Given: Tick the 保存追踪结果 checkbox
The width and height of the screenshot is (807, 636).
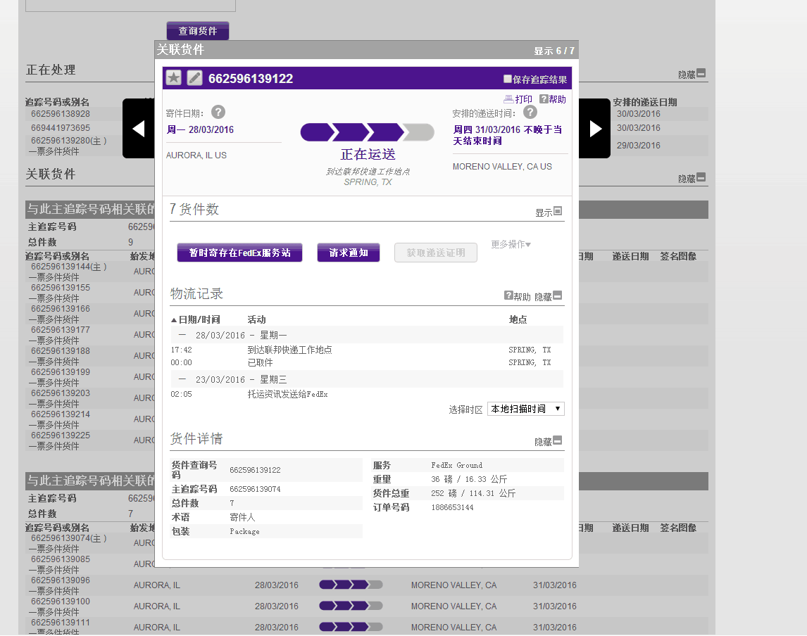Looking at the screenshot, I should pos(508,79).
